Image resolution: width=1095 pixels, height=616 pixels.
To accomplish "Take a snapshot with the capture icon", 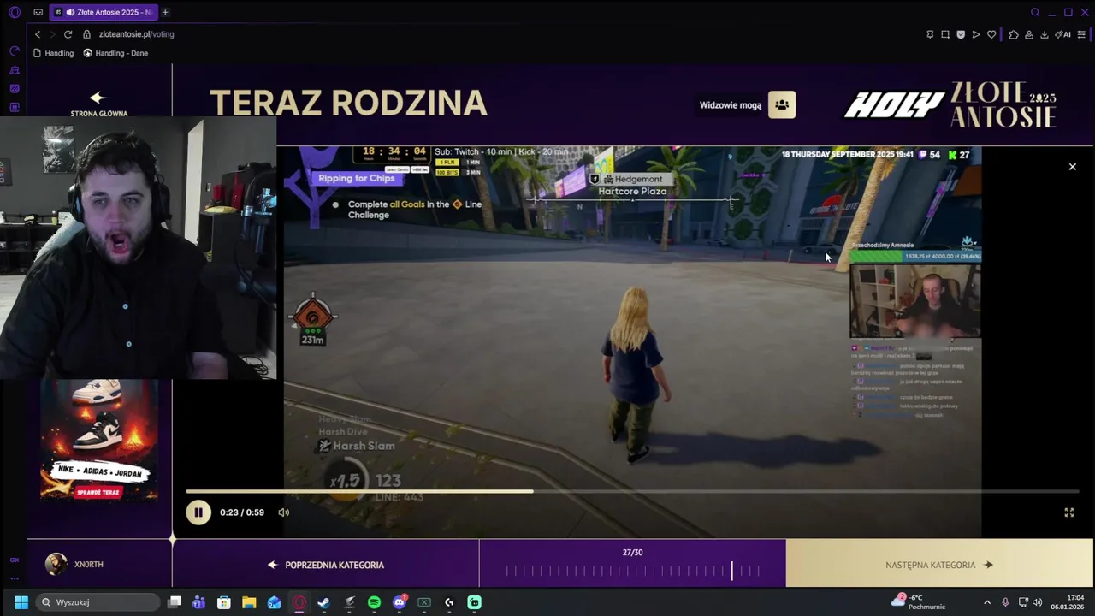I will click(x=945, y=34).
